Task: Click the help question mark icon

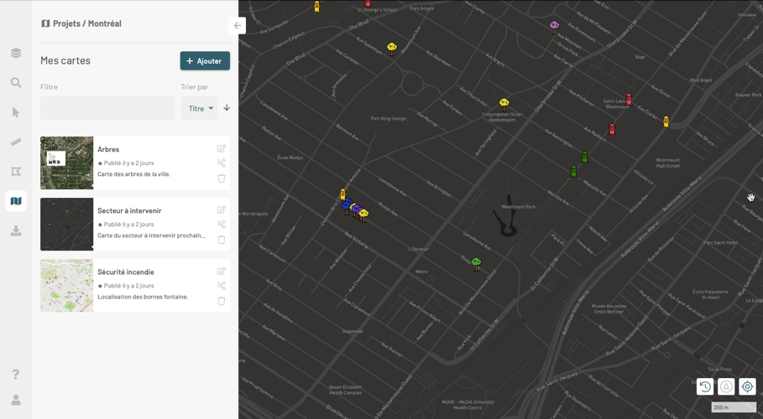Action: pos(16,374)
